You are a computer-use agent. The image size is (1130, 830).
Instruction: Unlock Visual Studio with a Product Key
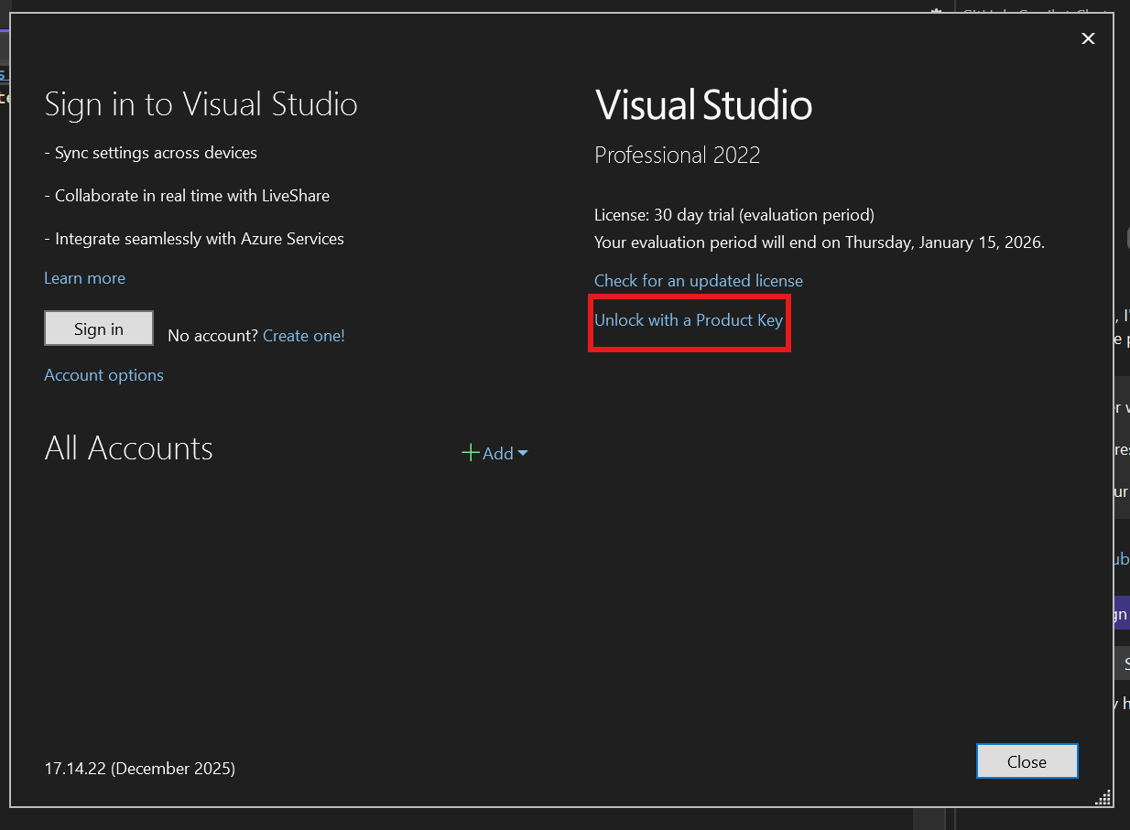(689, 322)
